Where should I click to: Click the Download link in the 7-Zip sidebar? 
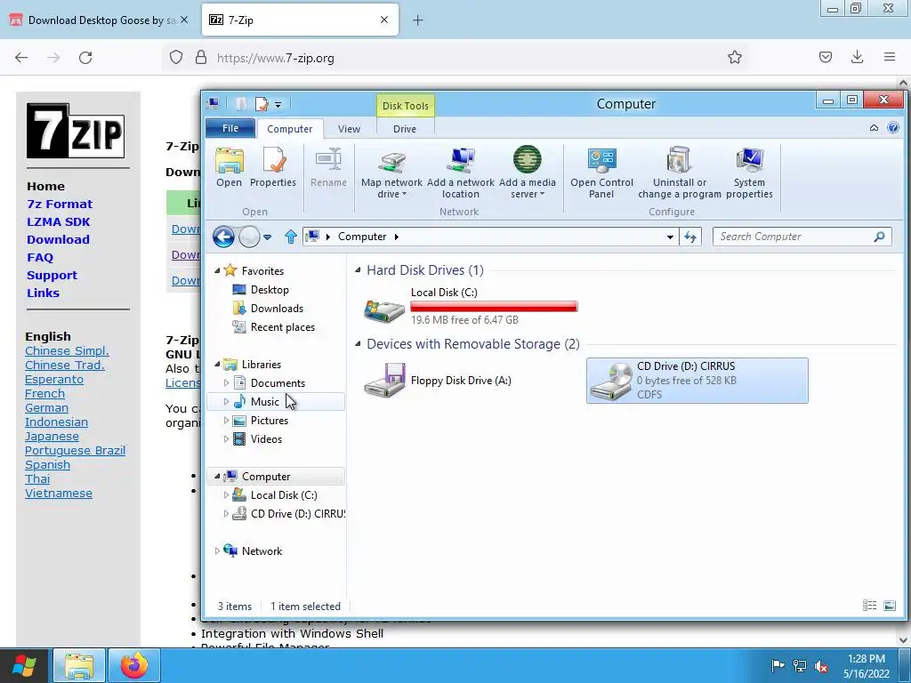click(x=58, y=239)
